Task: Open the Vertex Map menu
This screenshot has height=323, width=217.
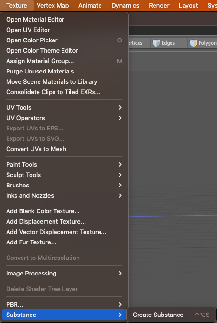Action: [53, 5]
